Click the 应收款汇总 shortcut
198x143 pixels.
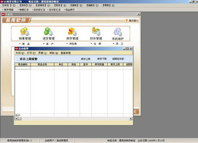(x=38, y=10)
